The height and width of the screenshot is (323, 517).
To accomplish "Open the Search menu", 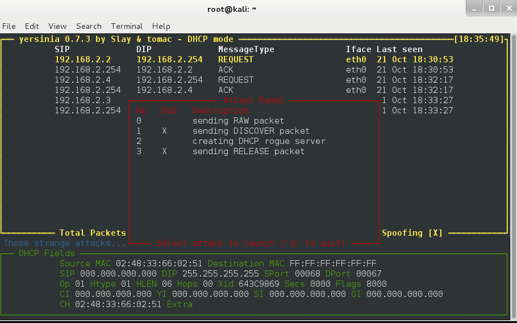I will [x=89, y=26].
